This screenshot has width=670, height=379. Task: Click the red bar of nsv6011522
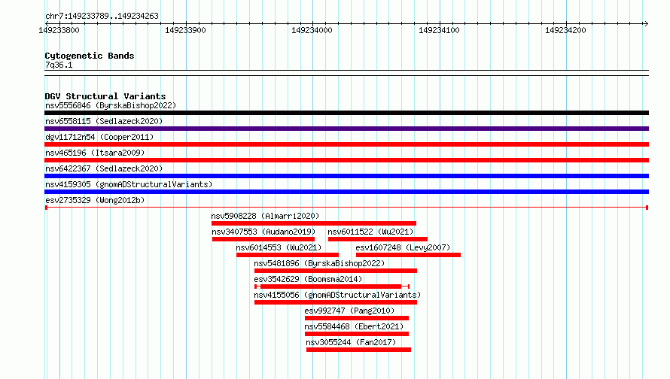click(x=378, y=239)
